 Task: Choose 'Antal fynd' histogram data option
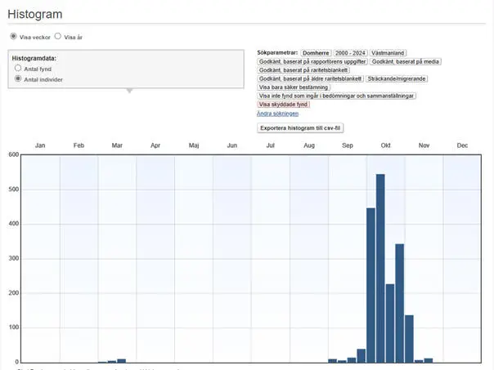[18, 69]
